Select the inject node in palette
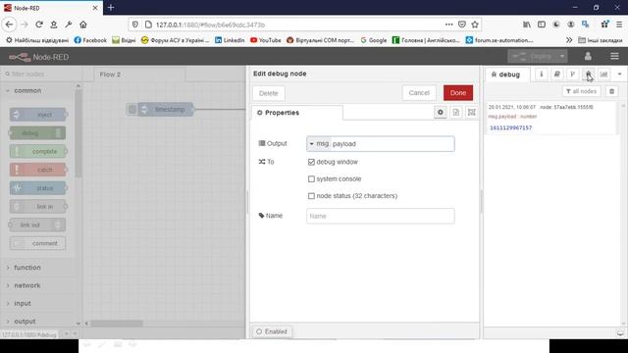The image size is (628, 353). pos(37,115)
